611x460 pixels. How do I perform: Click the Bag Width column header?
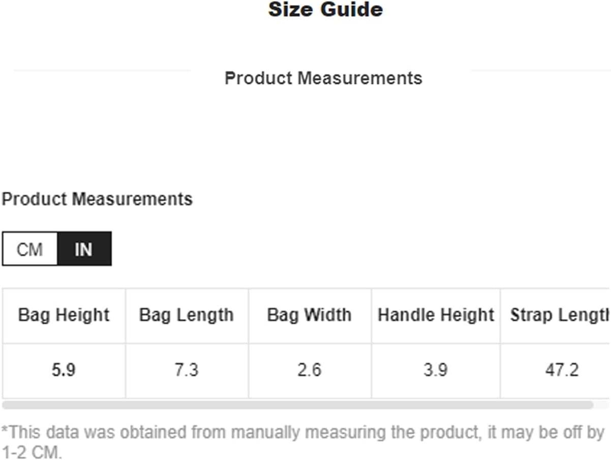coord(309,315)
